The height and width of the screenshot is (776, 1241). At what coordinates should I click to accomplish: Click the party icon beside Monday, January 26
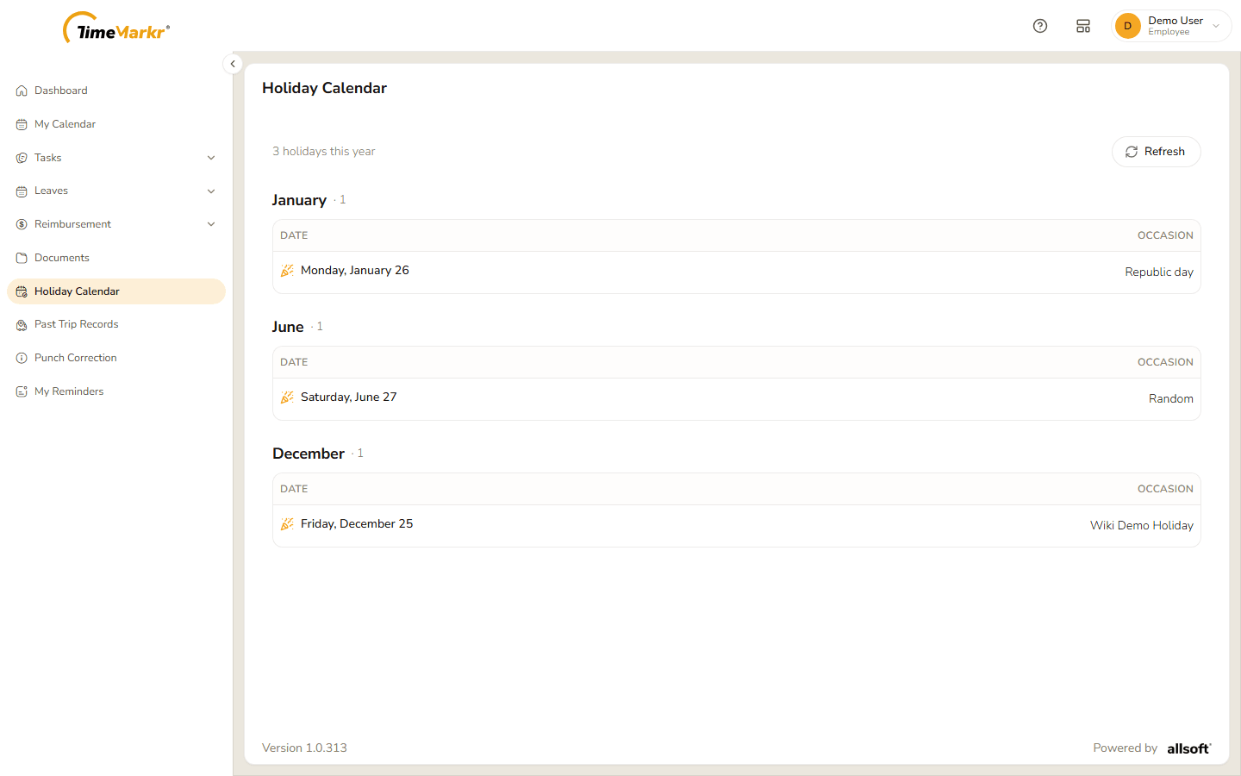pos(287,271)
